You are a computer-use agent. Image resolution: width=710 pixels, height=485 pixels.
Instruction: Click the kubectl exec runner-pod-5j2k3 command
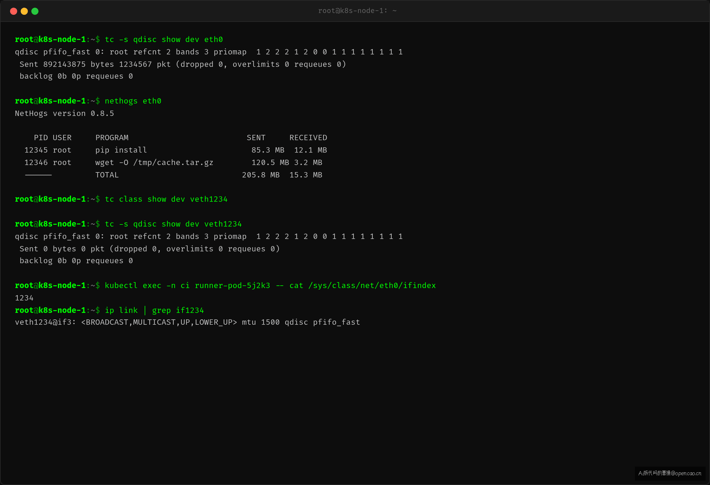tap(270, 286)
